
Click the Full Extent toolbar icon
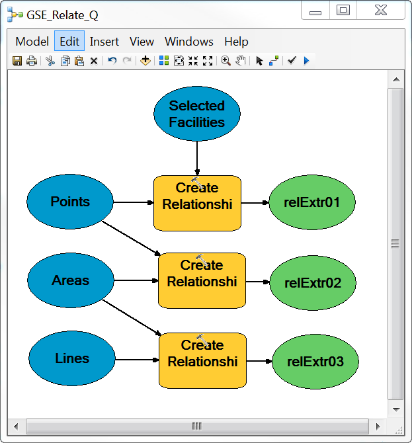[179, 61]
